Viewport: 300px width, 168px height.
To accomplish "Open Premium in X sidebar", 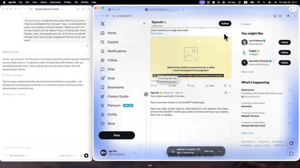I will (117, 105).
